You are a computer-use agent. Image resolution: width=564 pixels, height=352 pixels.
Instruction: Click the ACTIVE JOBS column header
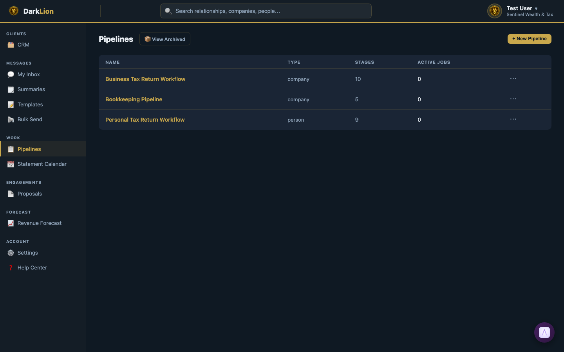click(x=434, y=62)
